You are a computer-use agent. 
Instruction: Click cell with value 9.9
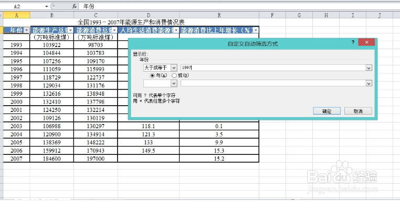[219, 142]
